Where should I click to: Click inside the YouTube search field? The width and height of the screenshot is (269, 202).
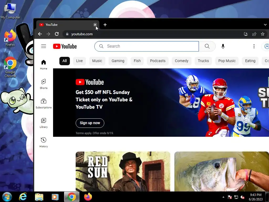(x=147, y=46)
